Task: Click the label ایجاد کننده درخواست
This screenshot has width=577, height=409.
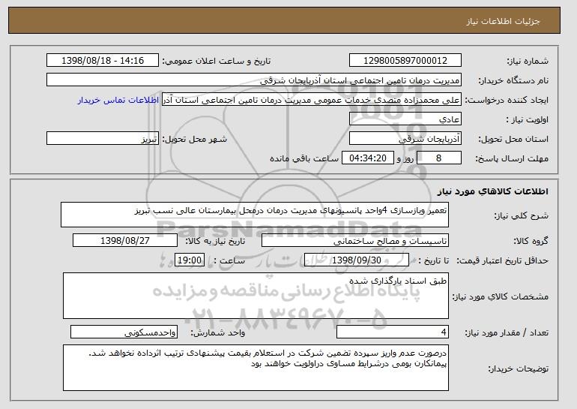Action: [507, 101]
